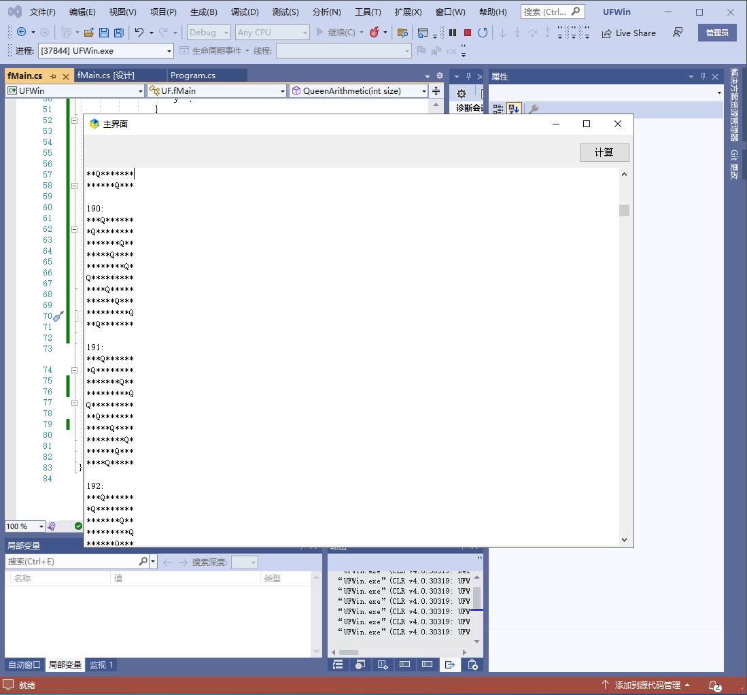Open the feedback person icon

[678, 33]
